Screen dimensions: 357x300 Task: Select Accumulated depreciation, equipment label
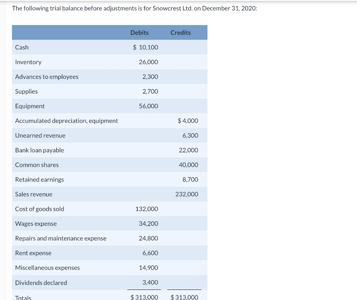pyautogui.click(x=67, y=121)
